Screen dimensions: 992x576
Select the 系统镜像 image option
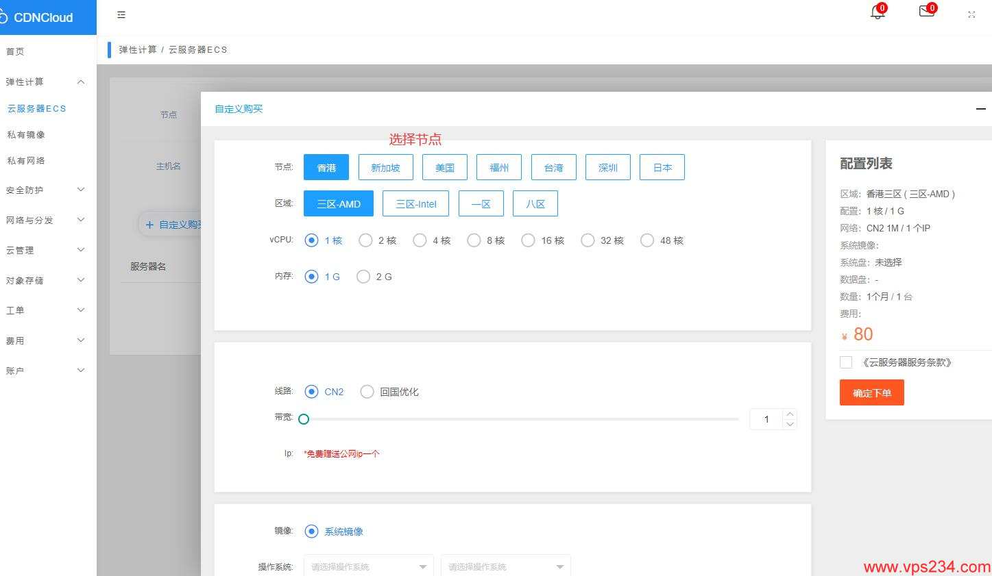334,531
